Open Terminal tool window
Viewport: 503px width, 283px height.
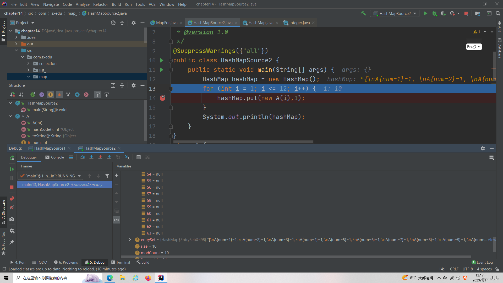(x=121, y=262)
